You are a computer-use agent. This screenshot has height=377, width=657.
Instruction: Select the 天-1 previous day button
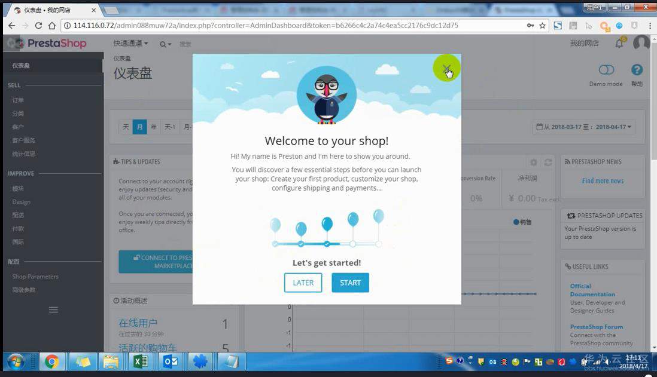click(170, 127)
